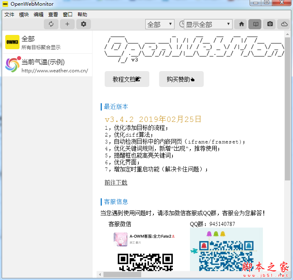Viewport: 293px width, 280px height.
Task: Click the 最近版本 heading
Action: 116,107
